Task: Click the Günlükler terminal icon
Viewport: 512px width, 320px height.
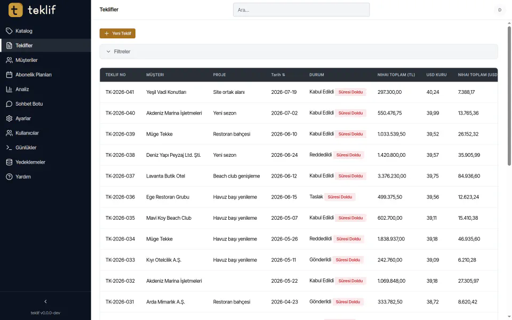Action: coord(9,148)
